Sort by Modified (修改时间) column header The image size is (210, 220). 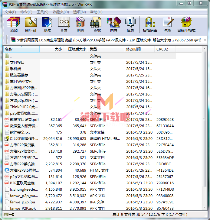click(139, 49)
